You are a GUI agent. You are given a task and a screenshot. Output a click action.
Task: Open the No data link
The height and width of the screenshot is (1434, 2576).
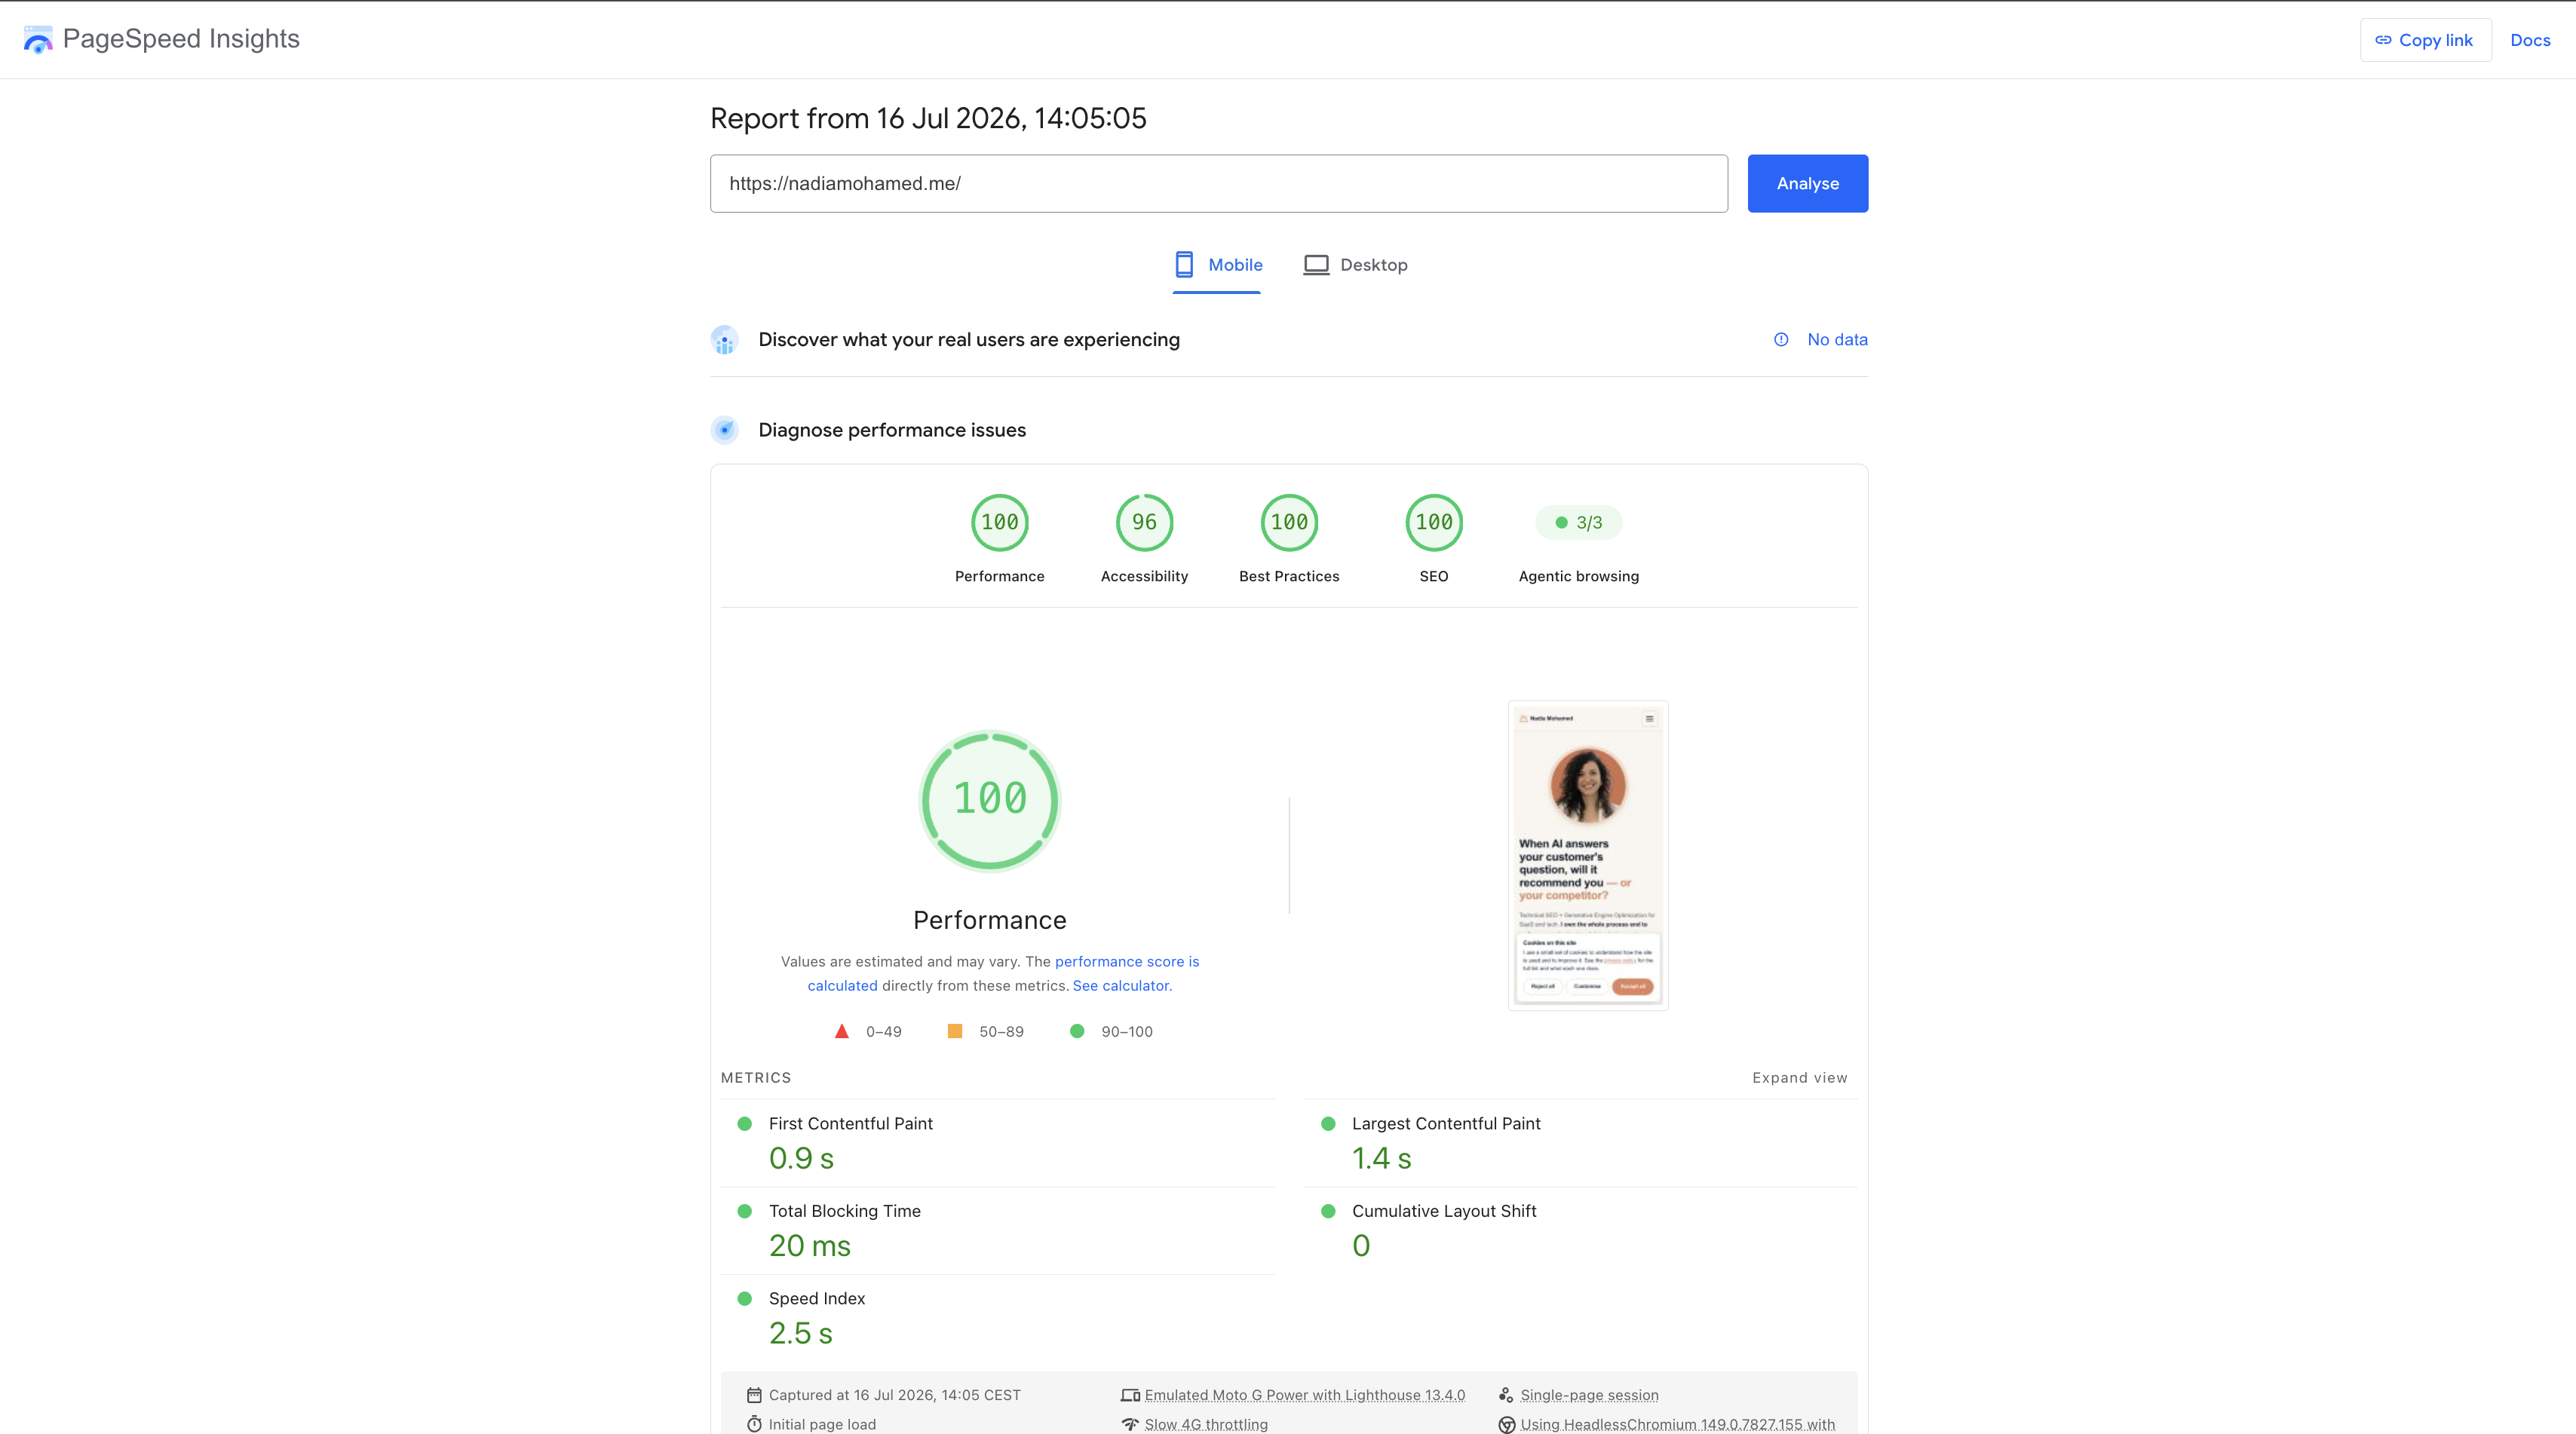click(x=1837, y=340)
